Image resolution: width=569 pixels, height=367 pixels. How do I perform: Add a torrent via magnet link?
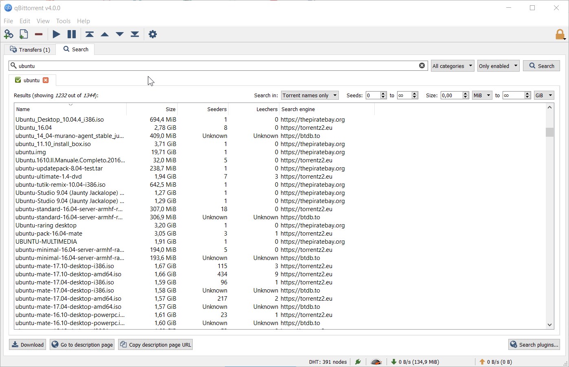point(8,34)
